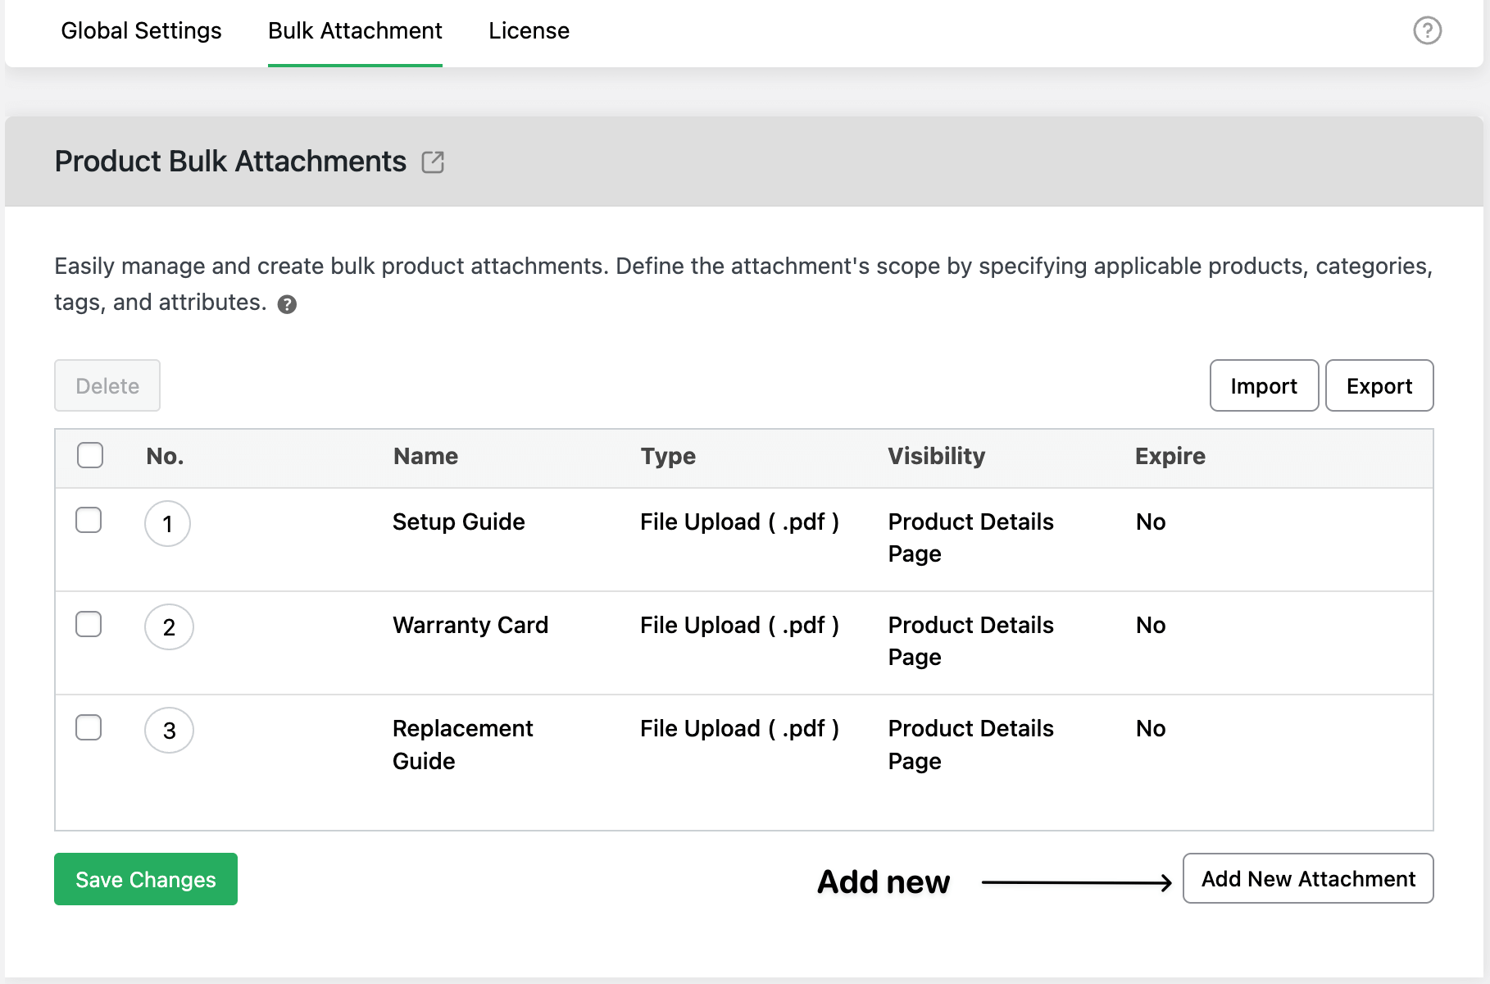Open the License tab
Viewport: 1490px width, 984px height.
click(529, 30)
